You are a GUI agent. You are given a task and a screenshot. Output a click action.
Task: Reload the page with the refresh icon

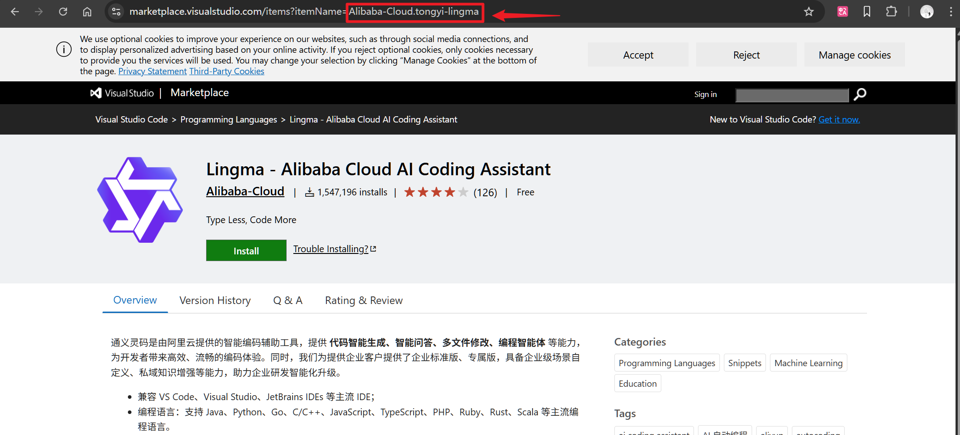(x=63, y=12)
